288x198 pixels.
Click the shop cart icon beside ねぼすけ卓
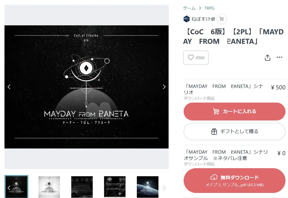(x=222, y=19)
